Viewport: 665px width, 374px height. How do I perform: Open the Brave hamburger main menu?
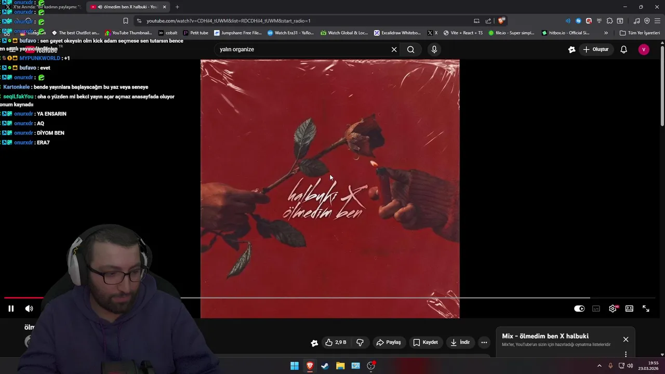coord(657,21)
